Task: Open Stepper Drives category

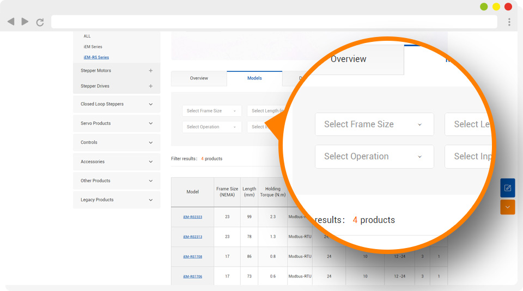Action: click(95, 86)
